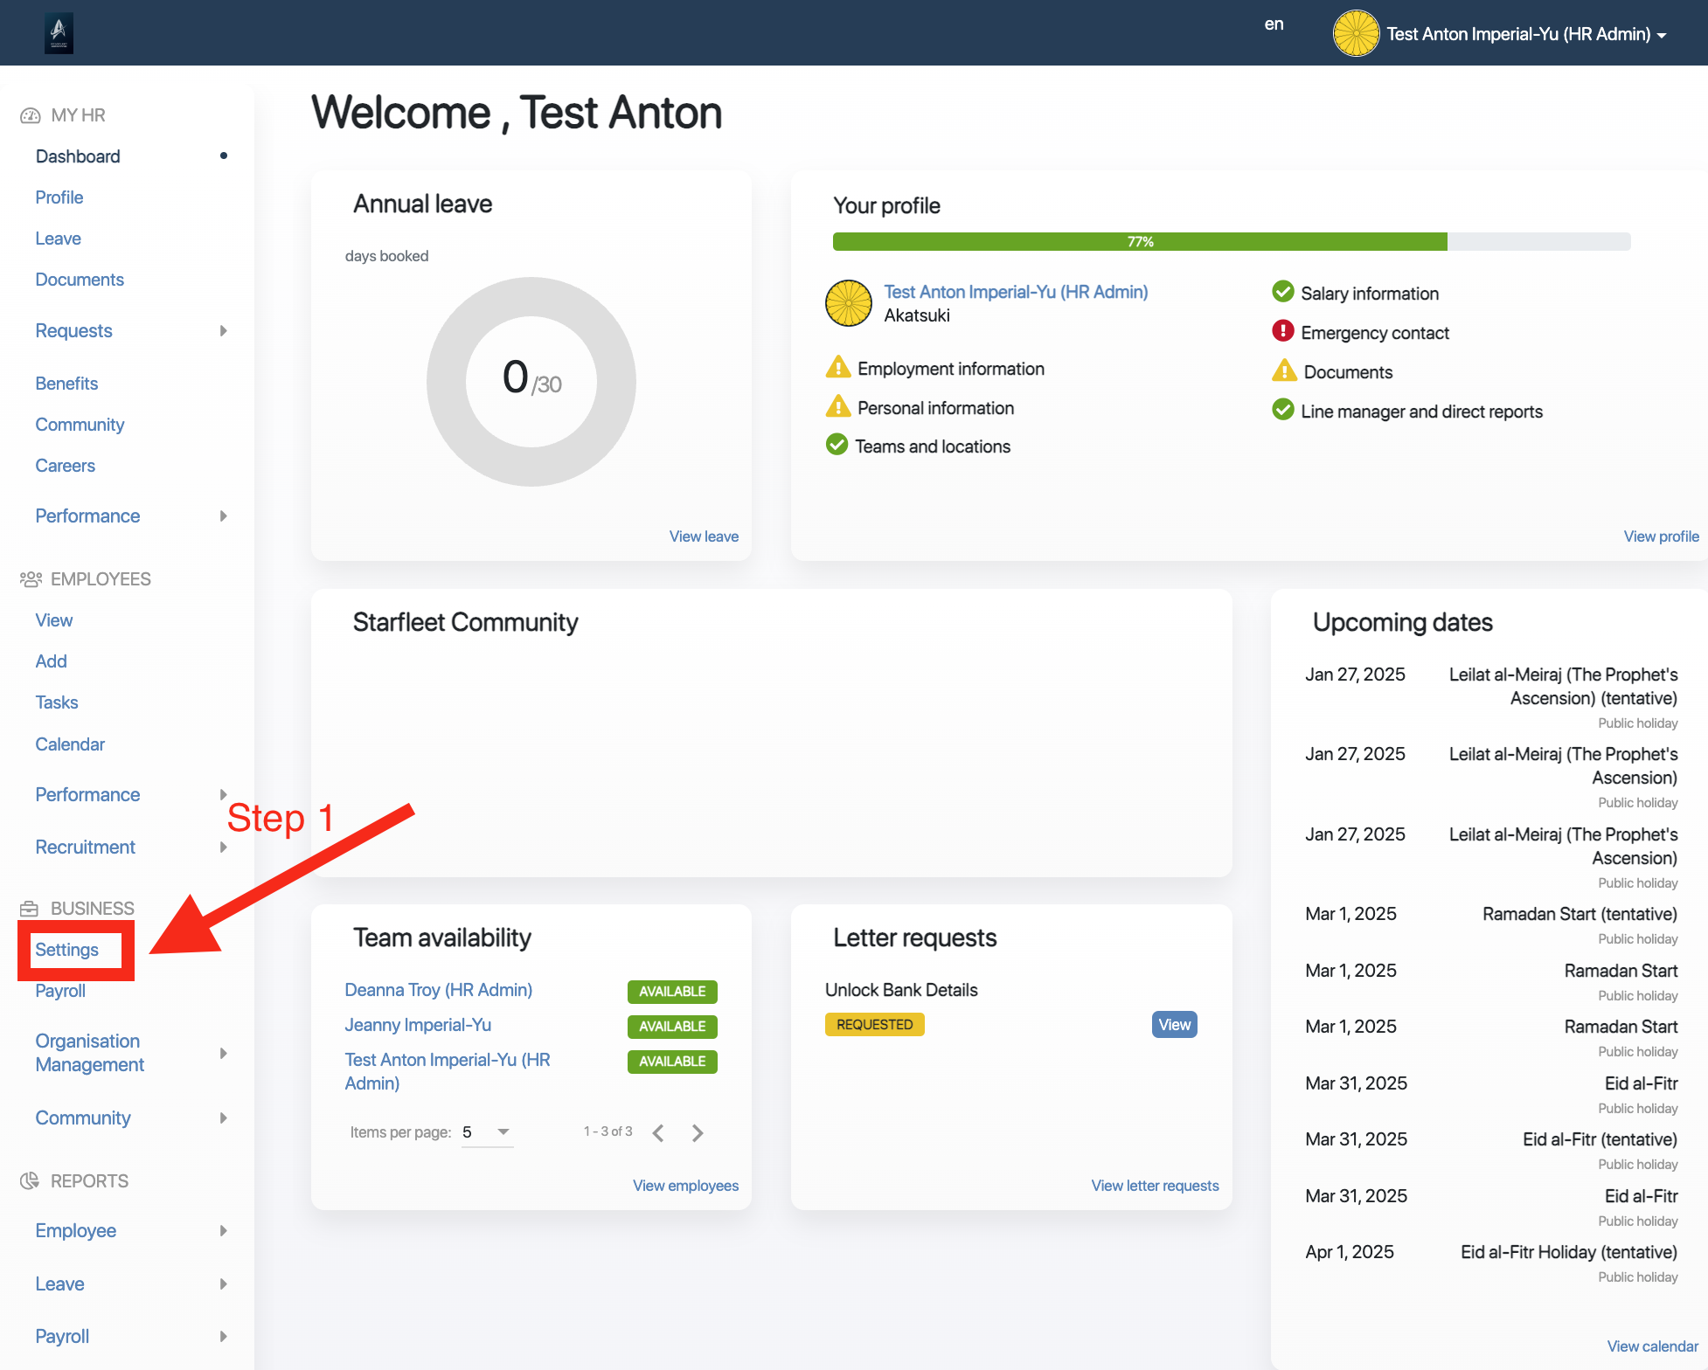
Task: Click the profile avatar beside Akatsuki
Action: [x=848, y=303]
